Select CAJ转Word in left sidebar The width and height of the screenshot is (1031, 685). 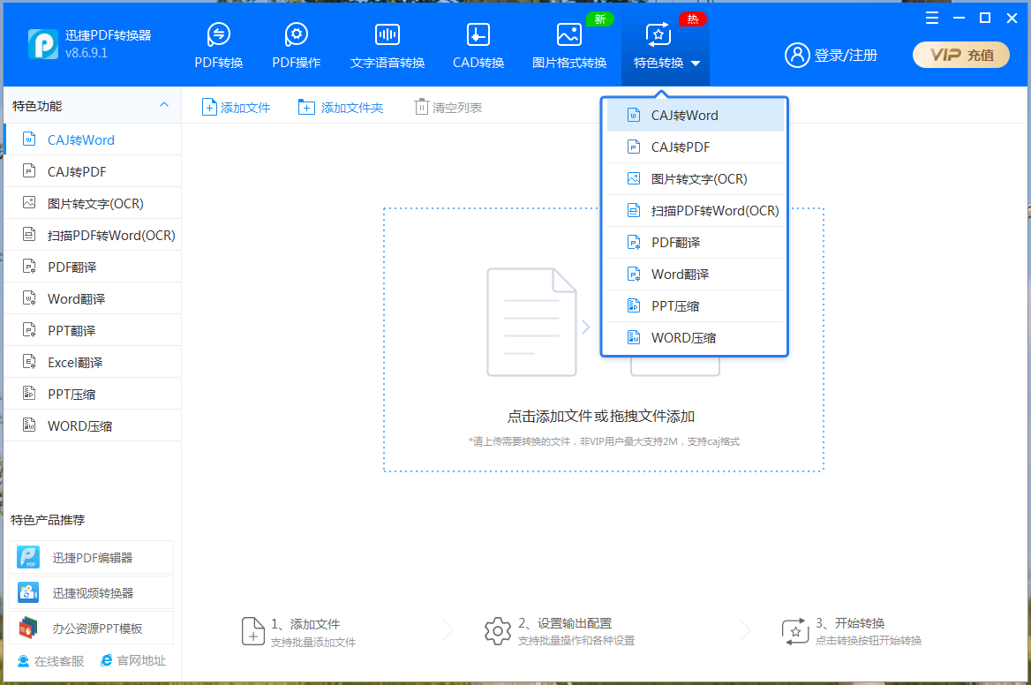(93, 139)
